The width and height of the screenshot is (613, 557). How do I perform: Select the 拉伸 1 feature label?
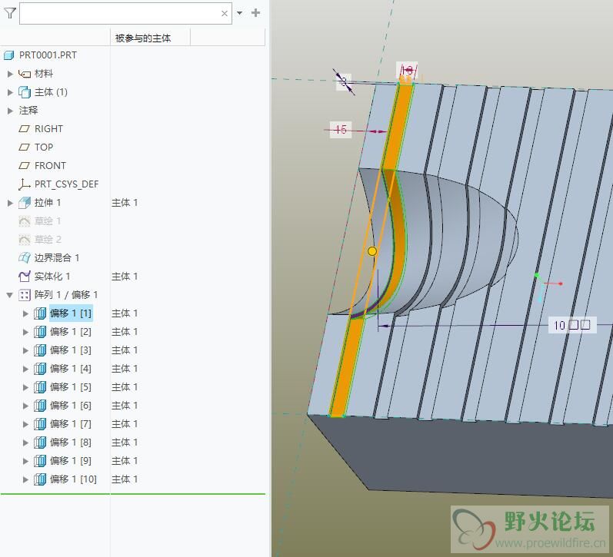48,203
